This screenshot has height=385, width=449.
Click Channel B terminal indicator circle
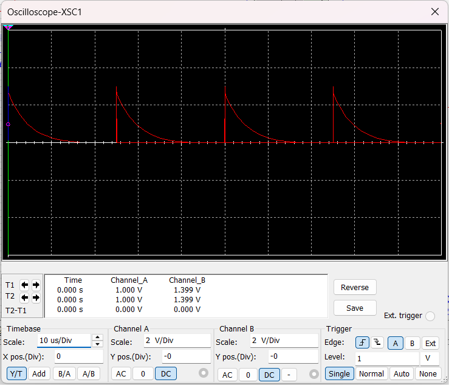tap(314, 374)
